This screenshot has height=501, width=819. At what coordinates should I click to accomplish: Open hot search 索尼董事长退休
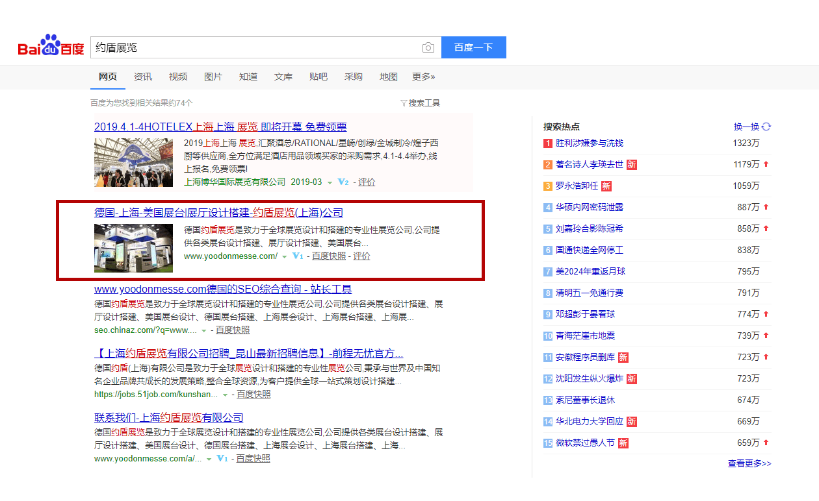click(x=585, y=400)
